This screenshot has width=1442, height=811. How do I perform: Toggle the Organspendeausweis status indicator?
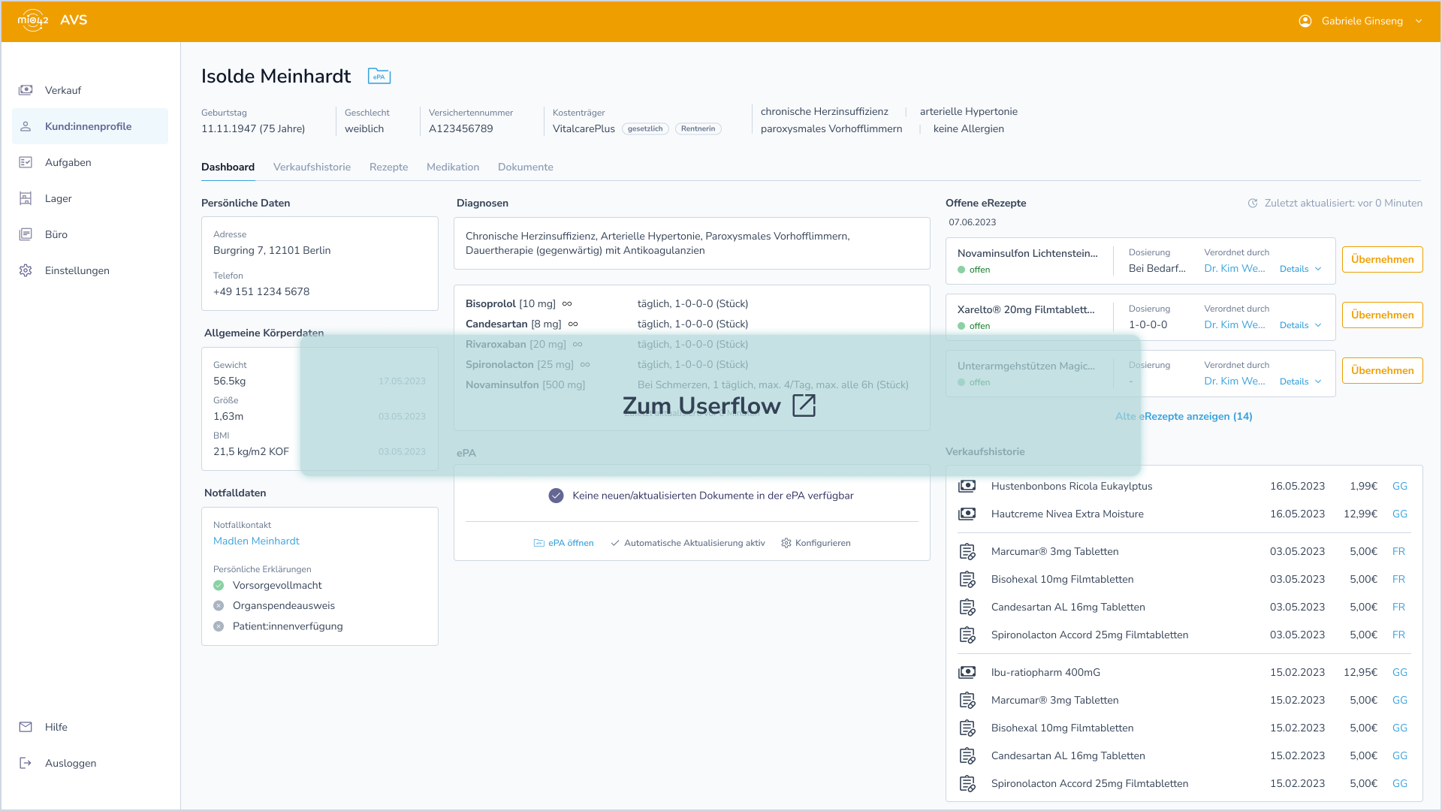pos(219,605)
